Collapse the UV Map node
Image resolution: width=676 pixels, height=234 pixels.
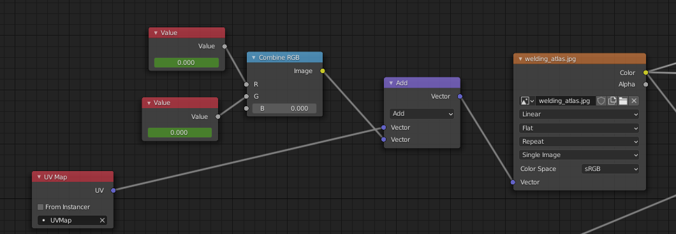click(x=40, y=177)
